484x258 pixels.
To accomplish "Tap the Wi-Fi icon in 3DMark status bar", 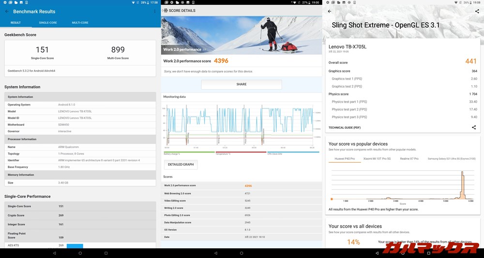I will click(x=456, y=2).
